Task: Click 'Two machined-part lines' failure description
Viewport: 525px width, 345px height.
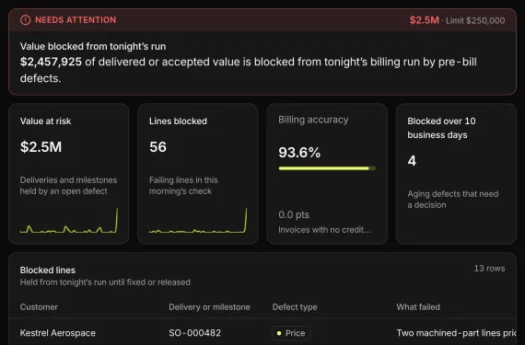Action: coord(456,333)
